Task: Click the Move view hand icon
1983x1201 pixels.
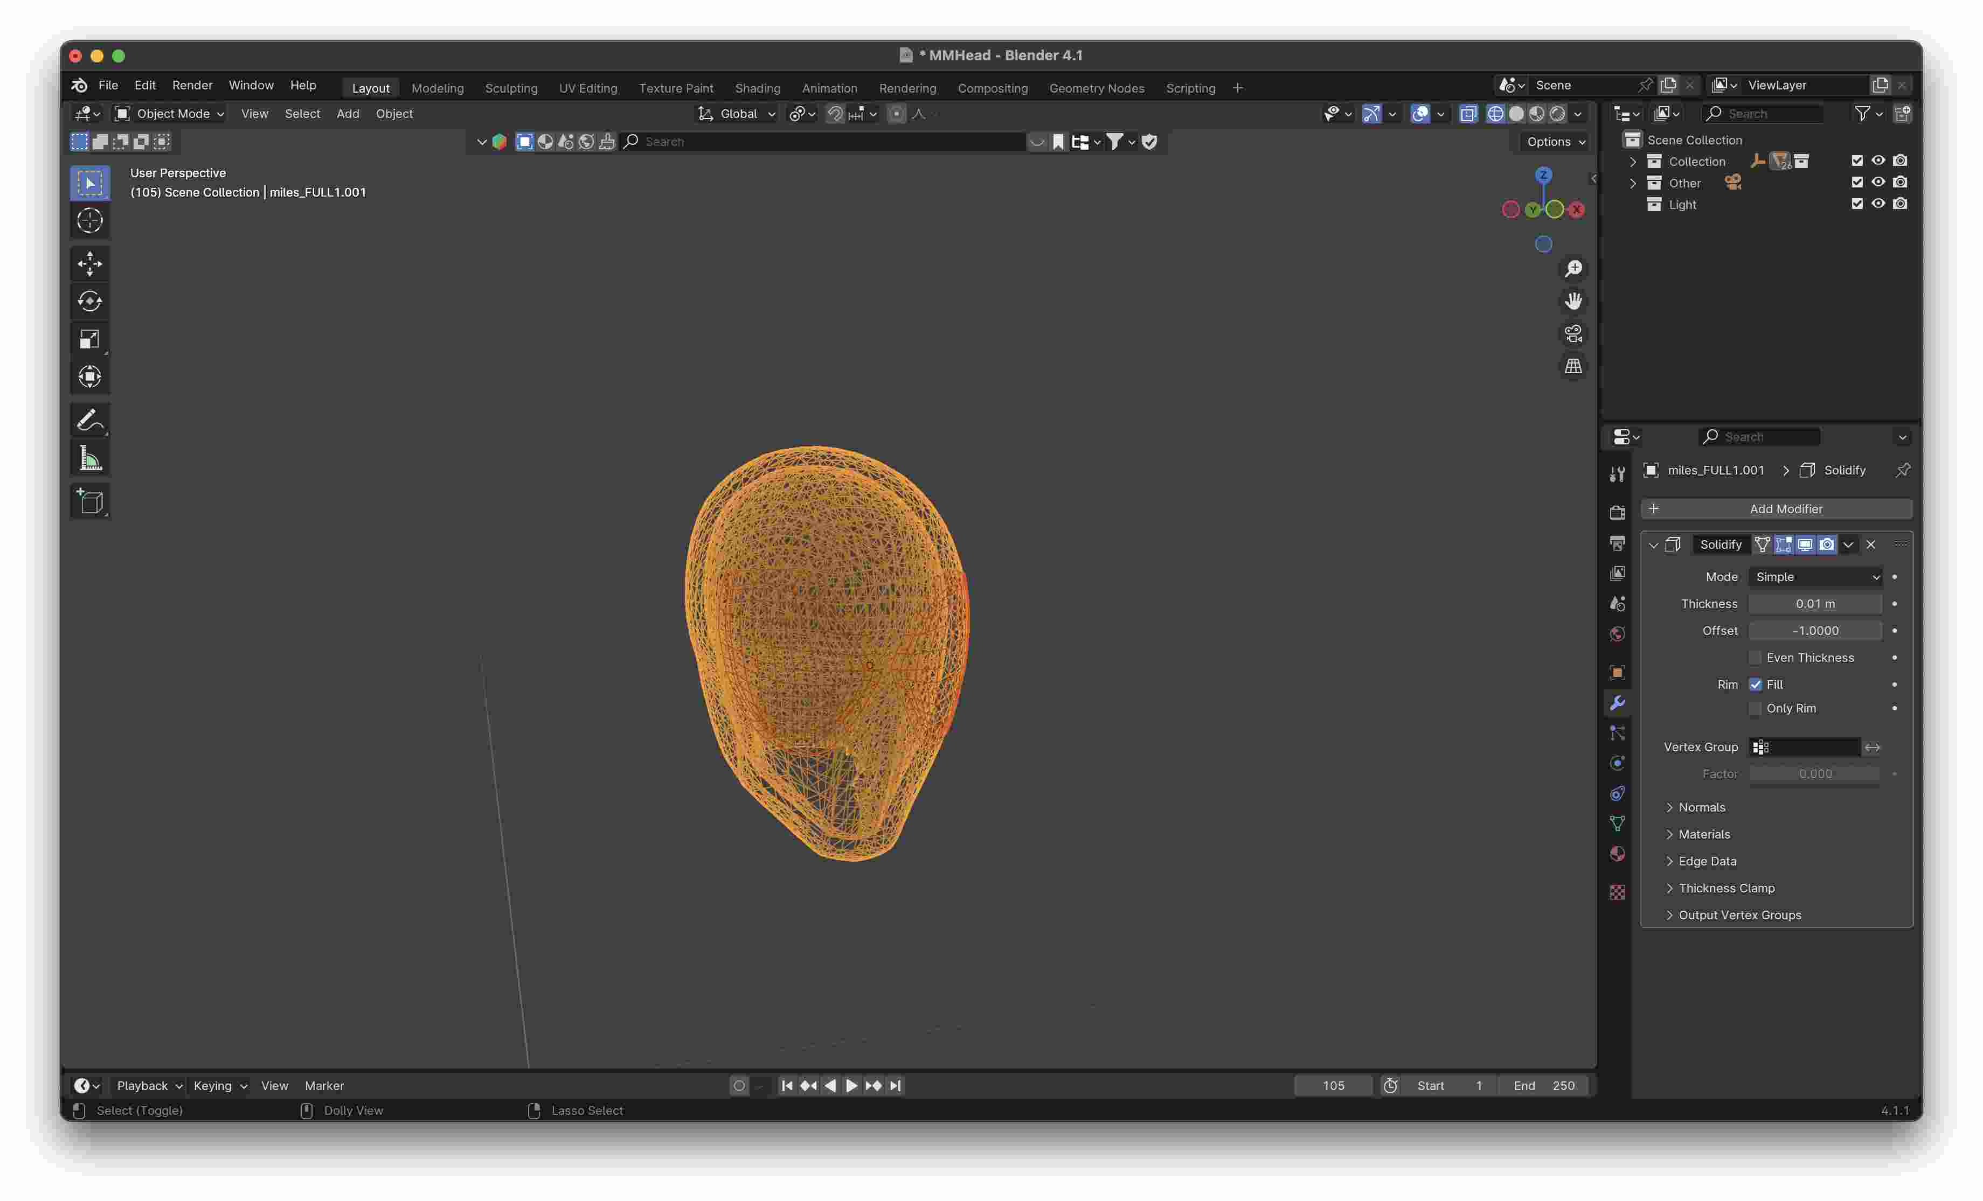Action: pyautogui.click(x=1573, y=301)
